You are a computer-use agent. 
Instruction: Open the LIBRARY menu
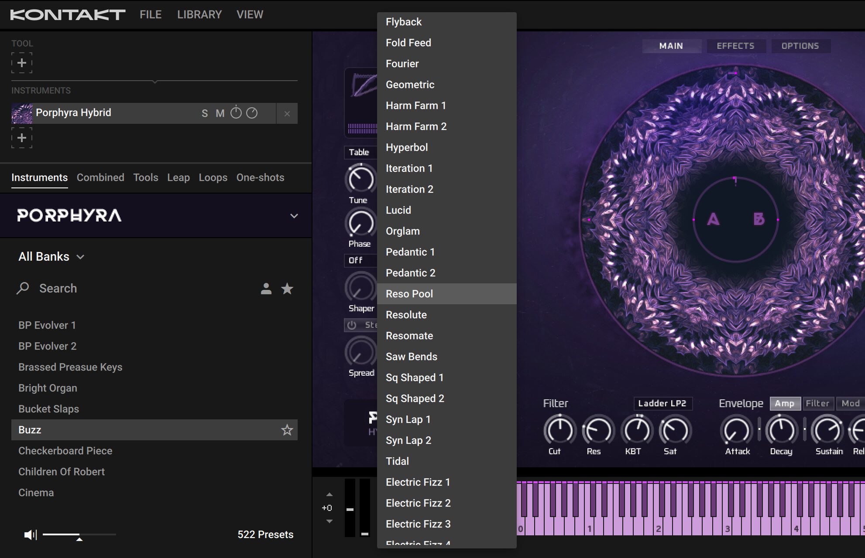[199, 15]
